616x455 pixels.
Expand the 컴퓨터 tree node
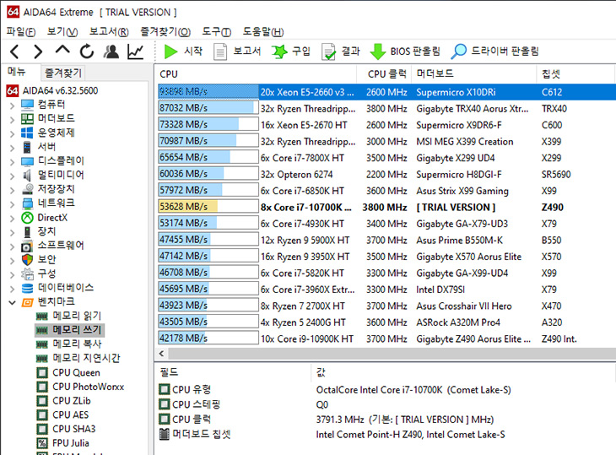click(12, 105)
